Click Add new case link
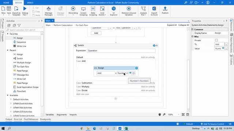 tap(83, 94)
